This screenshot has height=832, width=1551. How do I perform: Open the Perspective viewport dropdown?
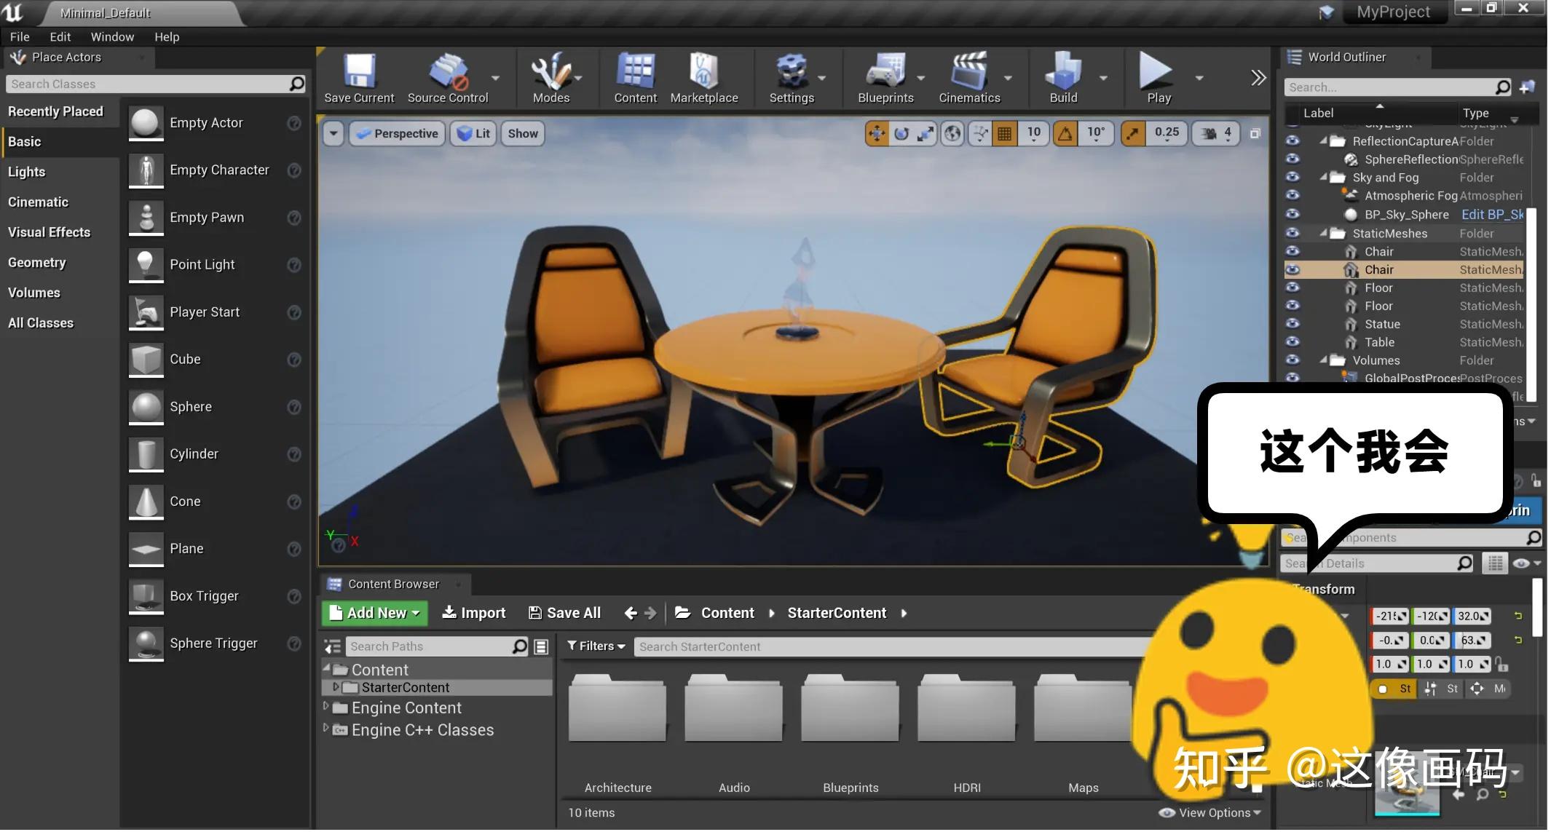pyautogui.click(x=397, y=133)
